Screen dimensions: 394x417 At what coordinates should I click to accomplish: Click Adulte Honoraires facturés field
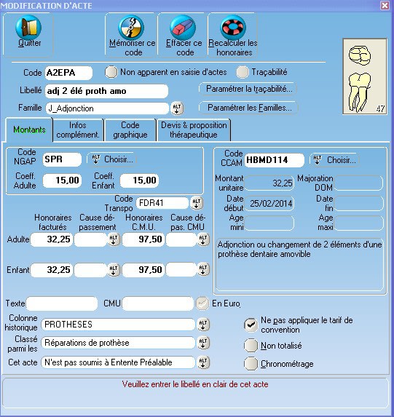click(x=52, y=239)
